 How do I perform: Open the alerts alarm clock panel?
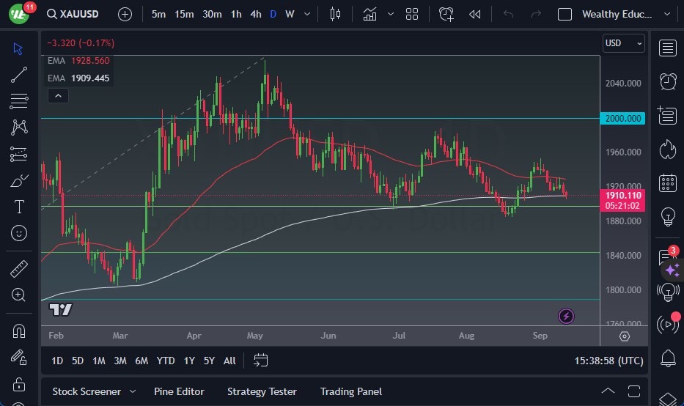[667, 81]
